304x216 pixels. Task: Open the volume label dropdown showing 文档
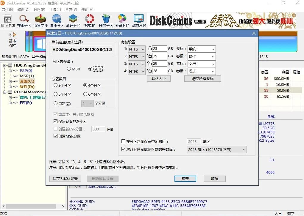pyautogui.click(x=202, y=64)
